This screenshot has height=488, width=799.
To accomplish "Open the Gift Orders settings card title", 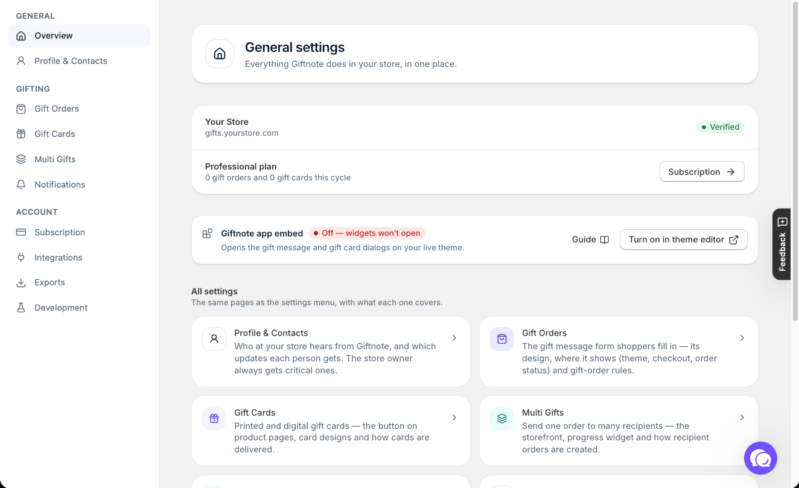I will point(544,333).
